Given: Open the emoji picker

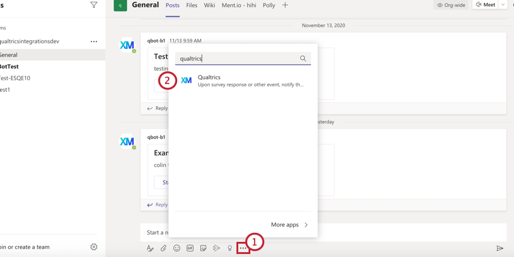Looking at the screenshot, I should (x=177, y=248).
